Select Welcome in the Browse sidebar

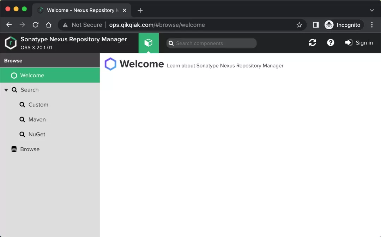[x=32, y=75]
